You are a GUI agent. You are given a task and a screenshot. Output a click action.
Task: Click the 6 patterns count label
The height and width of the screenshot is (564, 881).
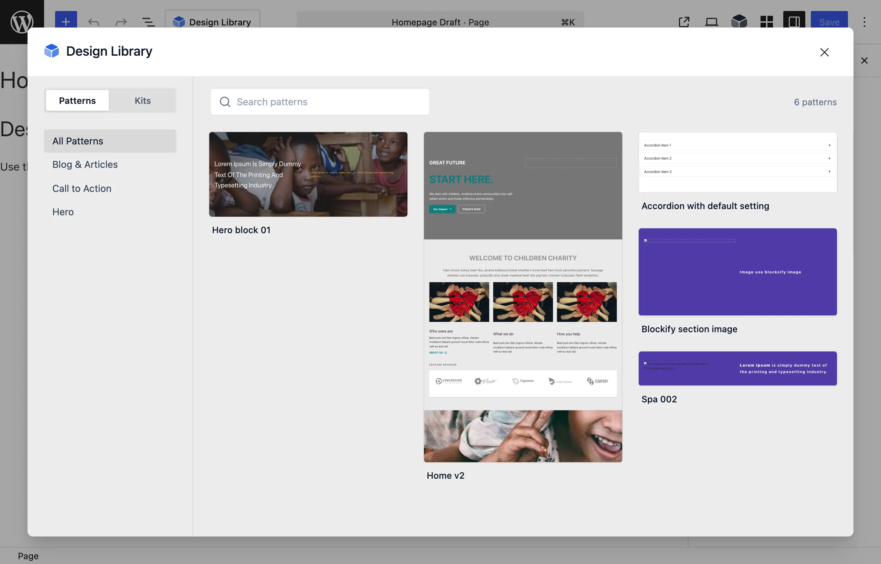(815, 102)
